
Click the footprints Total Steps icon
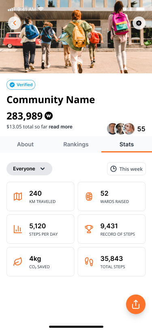pos(89,262)
